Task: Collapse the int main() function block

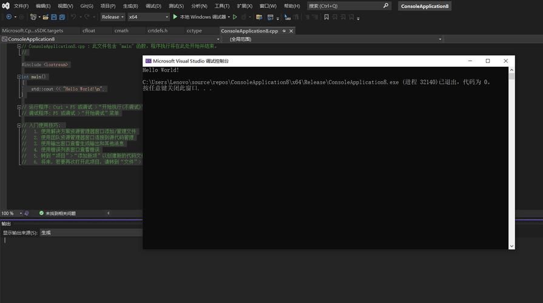Action: pos(19,77)
